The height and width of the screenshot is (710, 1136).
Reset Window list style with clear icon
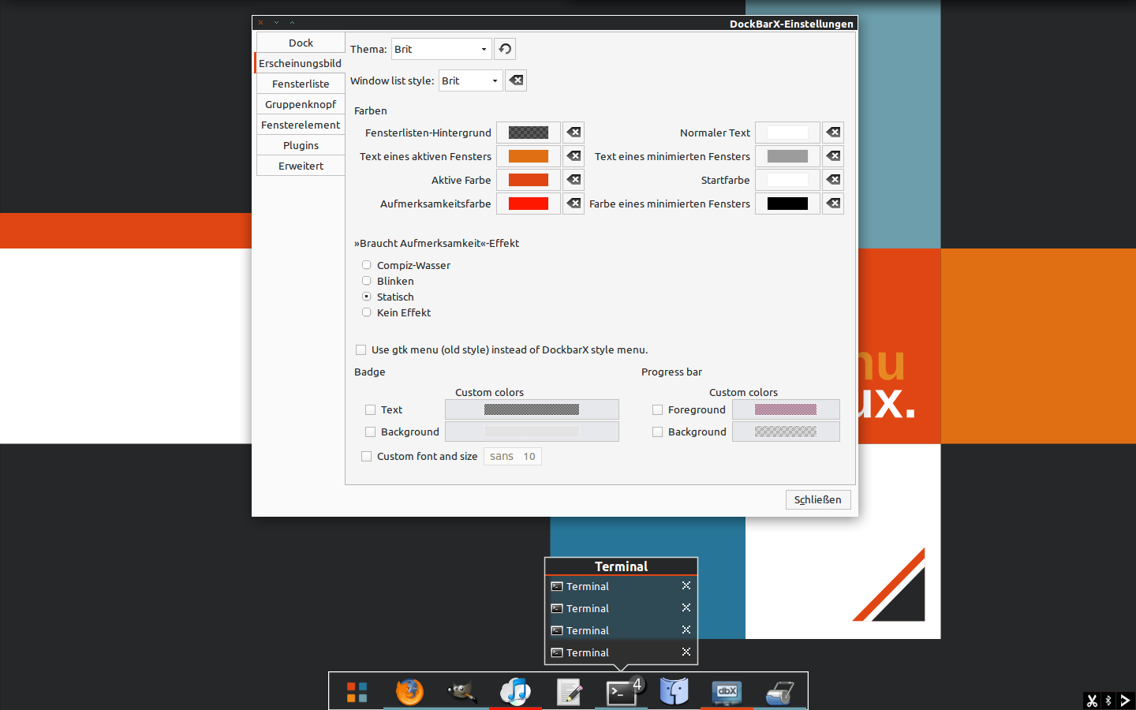516,80
